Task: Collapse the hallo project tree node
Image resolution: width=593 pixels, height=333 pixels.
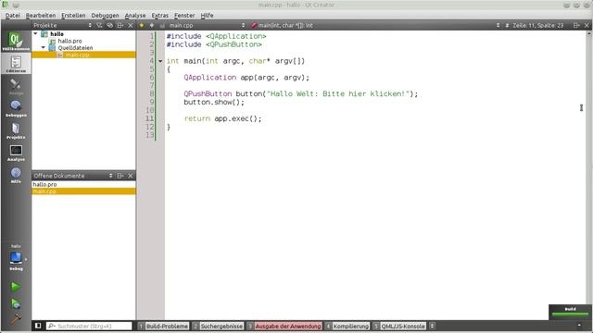Action: tap(36, 33)
